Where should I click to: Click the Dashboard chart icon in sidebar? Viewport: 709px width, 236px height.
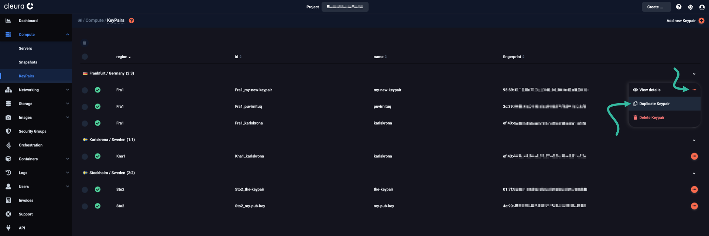pos(8,21)
